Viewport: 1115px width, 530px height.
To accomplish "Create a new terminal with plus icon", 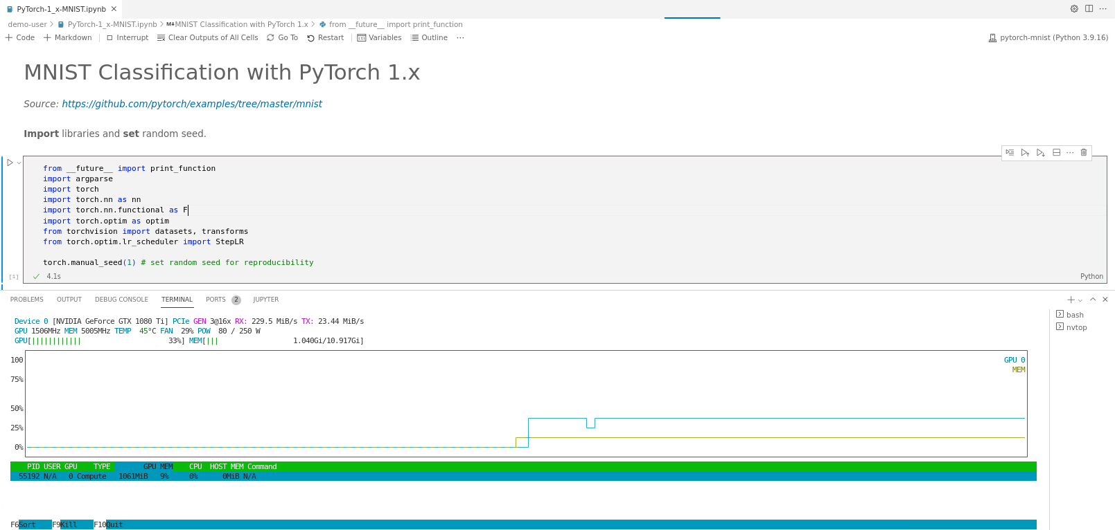I will tap(1071, 300).
